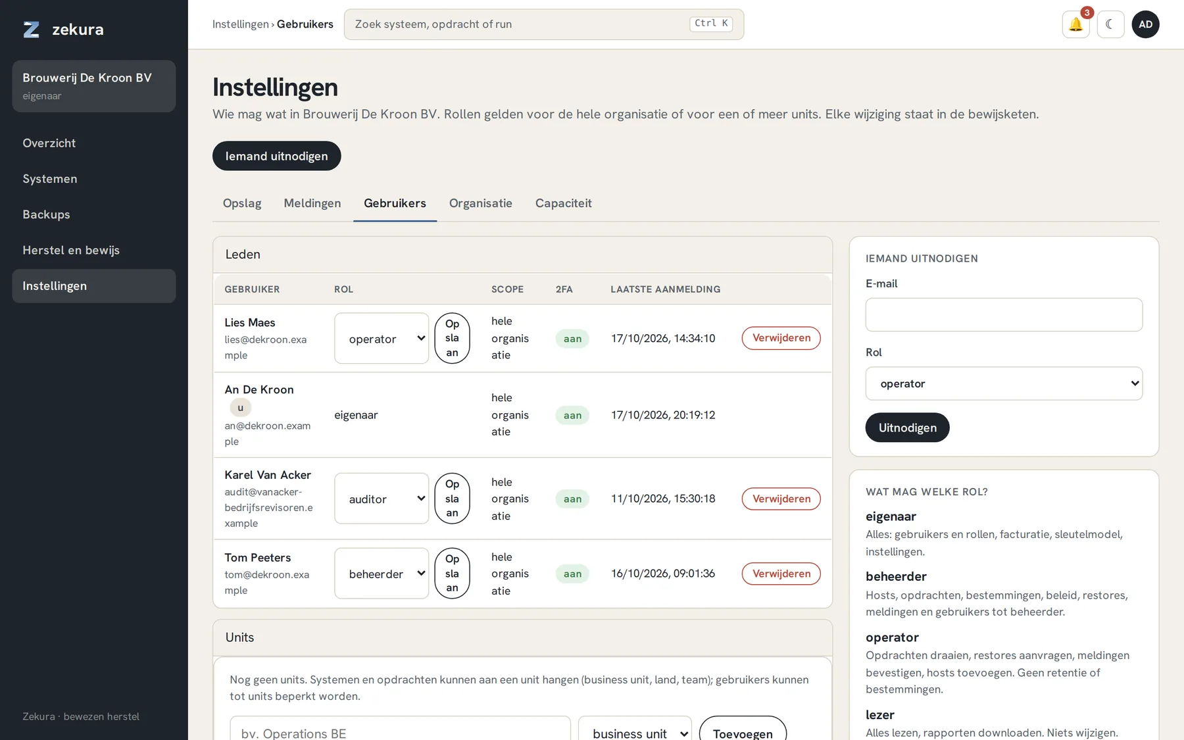
Task: Switch to the Opslag tab
Action: point(242,203)
